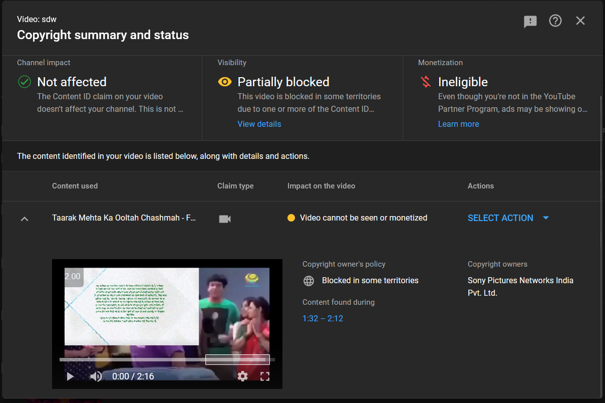Open the SELECT ACTION dropdown
Screen dimensions: 605x403
508,218
